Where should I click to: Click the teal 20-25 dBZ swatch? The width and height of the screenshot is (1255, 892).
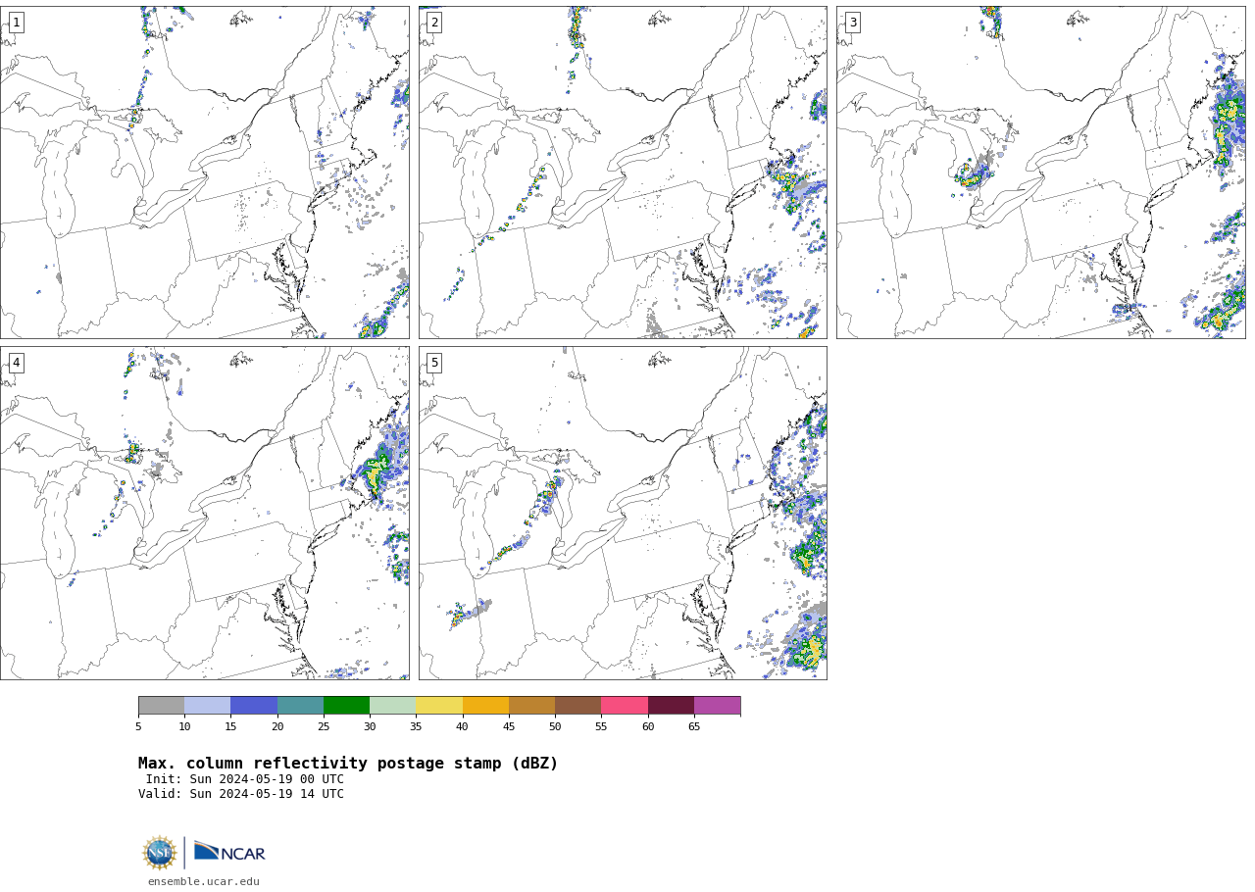click(x=300, y=706)
